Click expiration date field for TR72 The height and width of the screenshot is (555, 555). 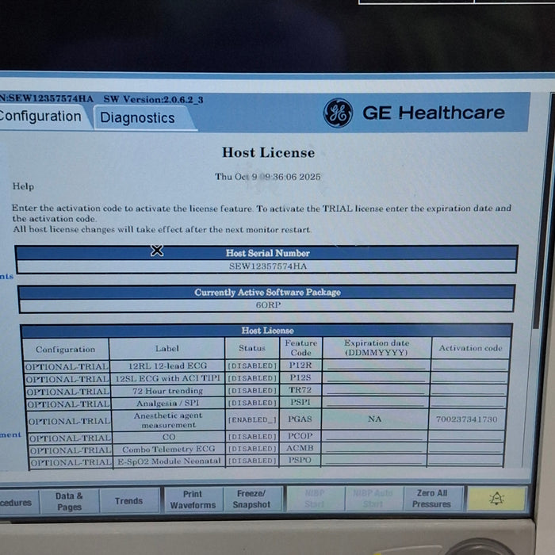(x=376, y=390)
